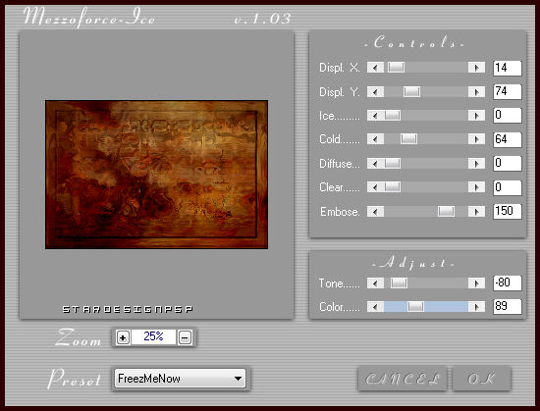
Task: Click left arrow of Clear slider
Action: (x=375, y=187)
